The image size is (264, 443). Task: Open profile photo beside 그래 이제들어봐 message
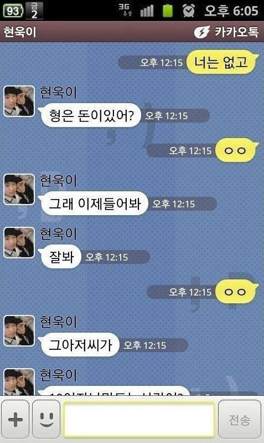[19, 189]
